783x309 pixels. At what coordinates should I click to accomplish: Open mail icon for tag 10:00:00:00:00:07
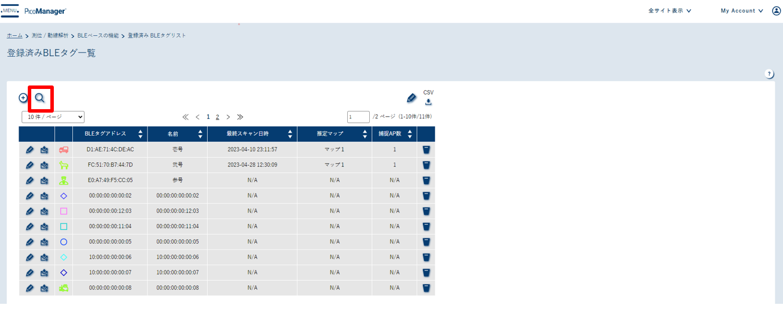click(45, 273)
